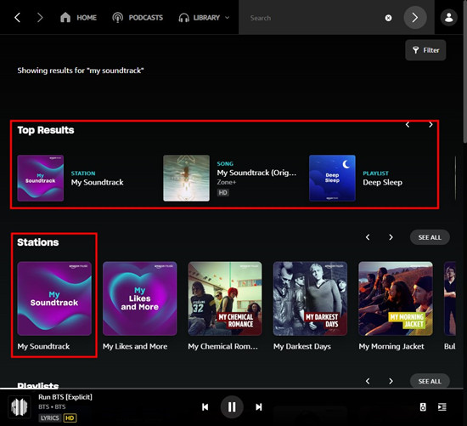This screenshot has width=467, height=426.
Task: Open the Deep Sleep playlist cover
Action: pos(332,178)
